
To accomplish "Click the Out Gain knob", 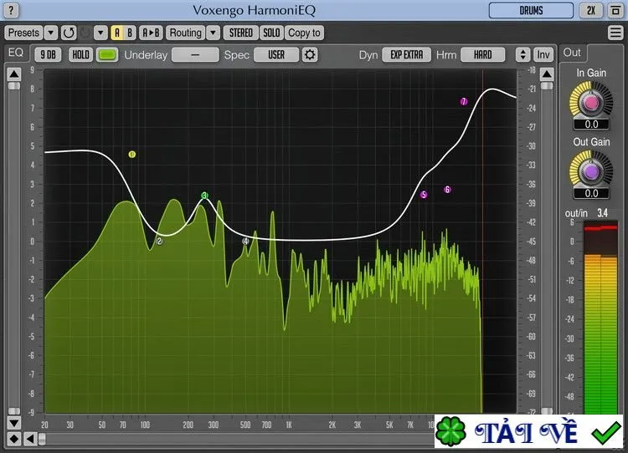I will click(591, 172).
